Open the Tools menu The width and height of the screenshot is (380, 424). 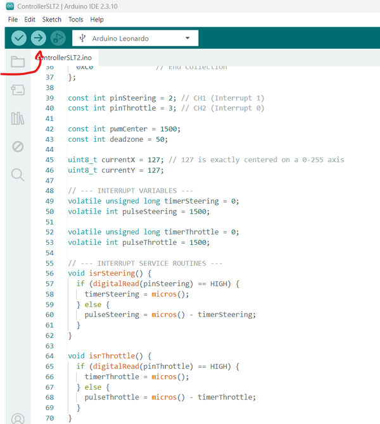(x=76, y=20)
